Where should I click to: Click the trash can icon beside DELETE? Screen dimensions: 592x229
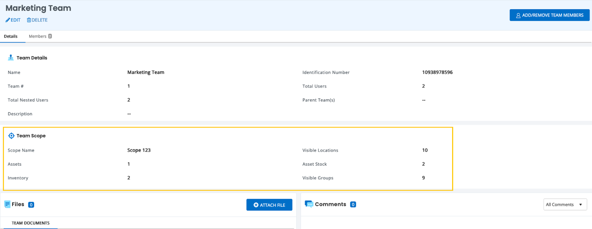(29, 20)
